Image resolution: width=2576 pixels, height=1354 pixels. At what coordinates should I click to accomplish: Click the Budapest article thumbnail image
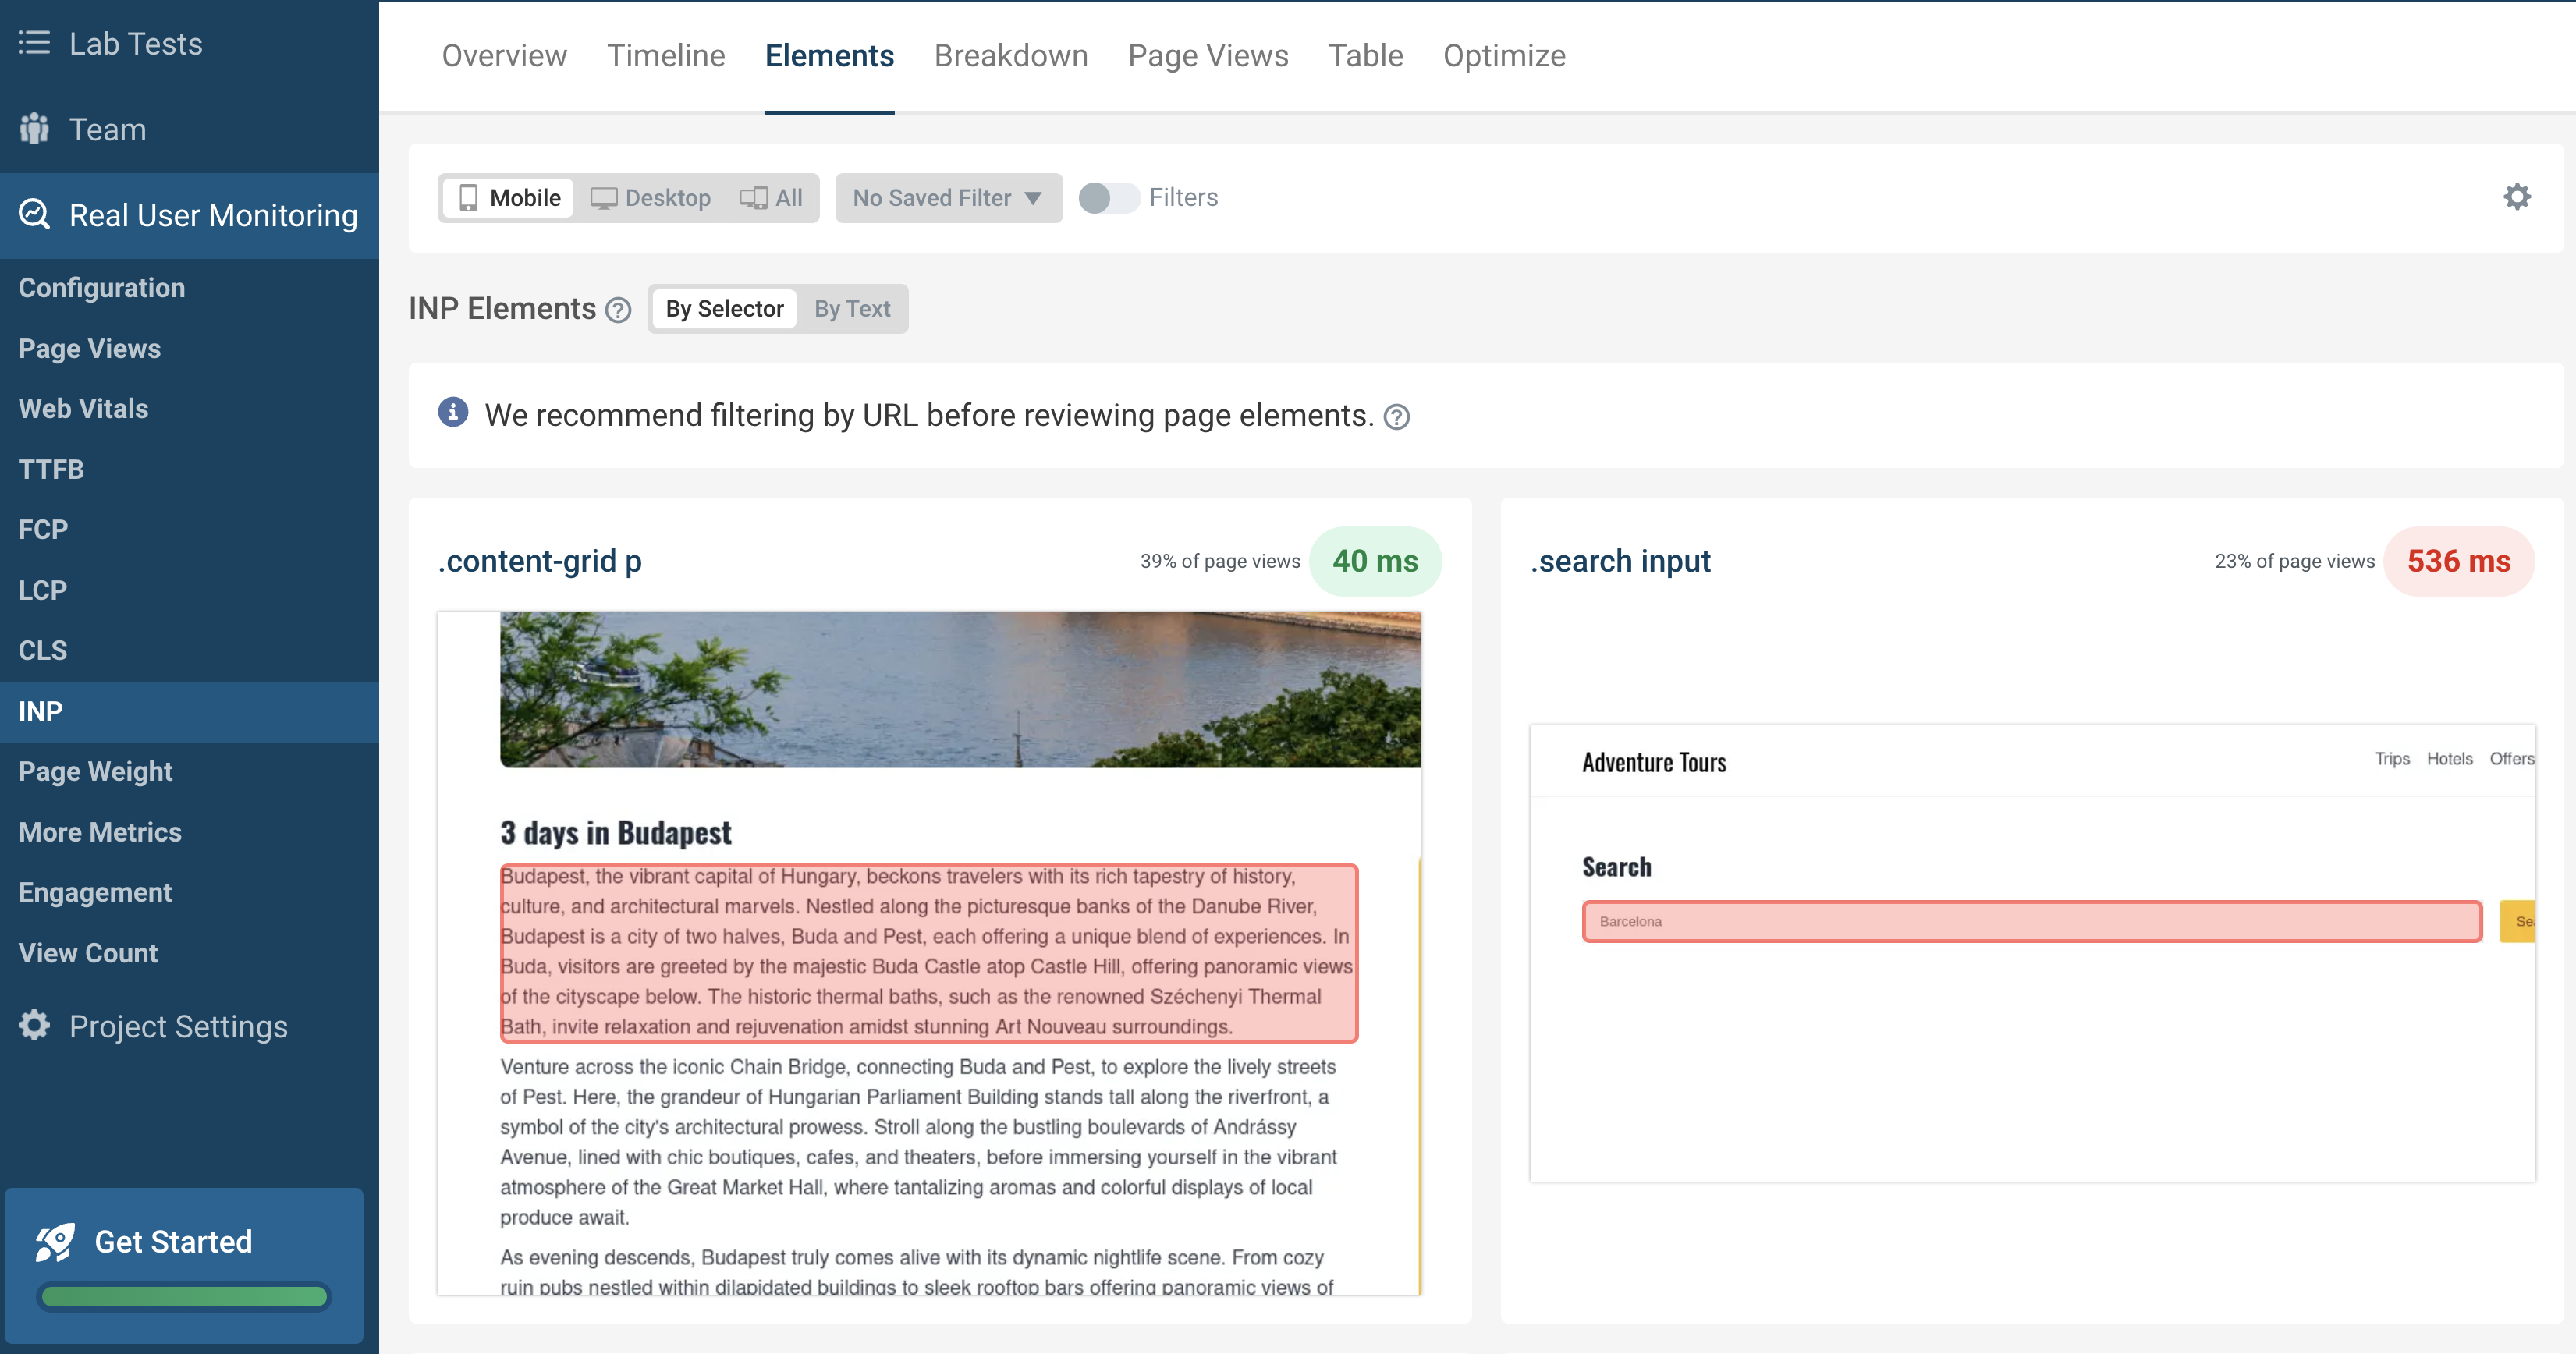point(961,689)
